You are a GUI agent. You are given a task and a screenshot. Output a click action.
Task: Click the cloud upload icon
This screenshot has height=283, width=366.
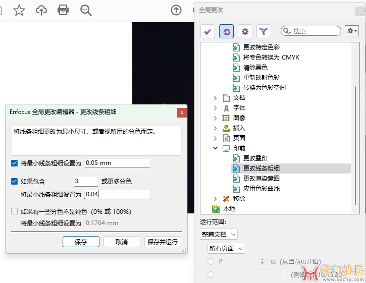click(x=41, y=10)
